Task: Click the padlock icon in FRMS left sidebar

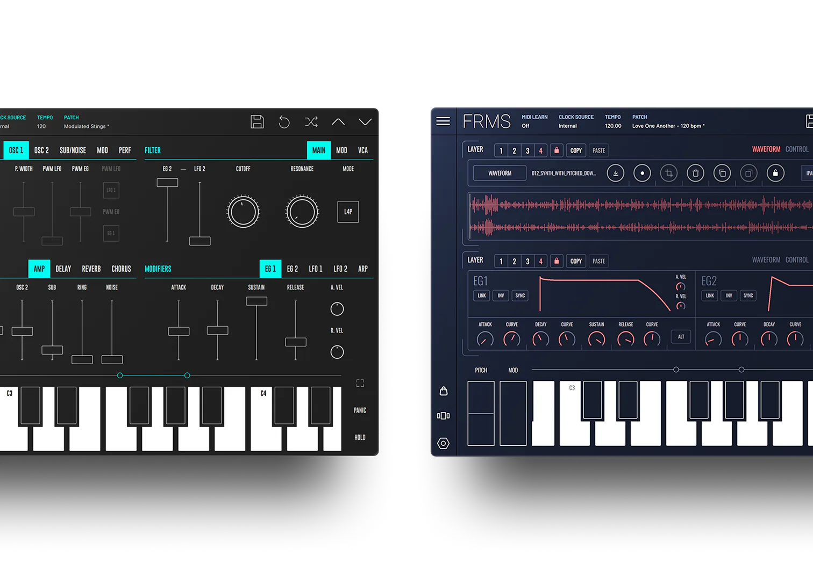Action: point(444,391)
